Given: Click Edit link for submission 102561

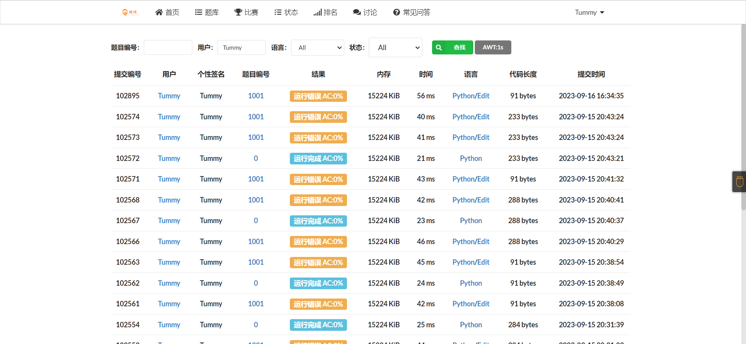Looking at the screenshot, I should [x=483, y=304].
